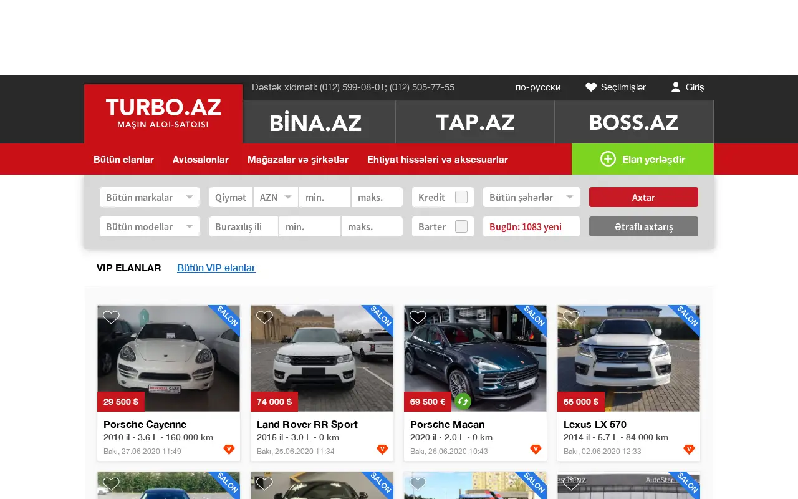Click the green barter icon on Porsche Macan
This screenshot has width=798, height=499.
(463, 402)
